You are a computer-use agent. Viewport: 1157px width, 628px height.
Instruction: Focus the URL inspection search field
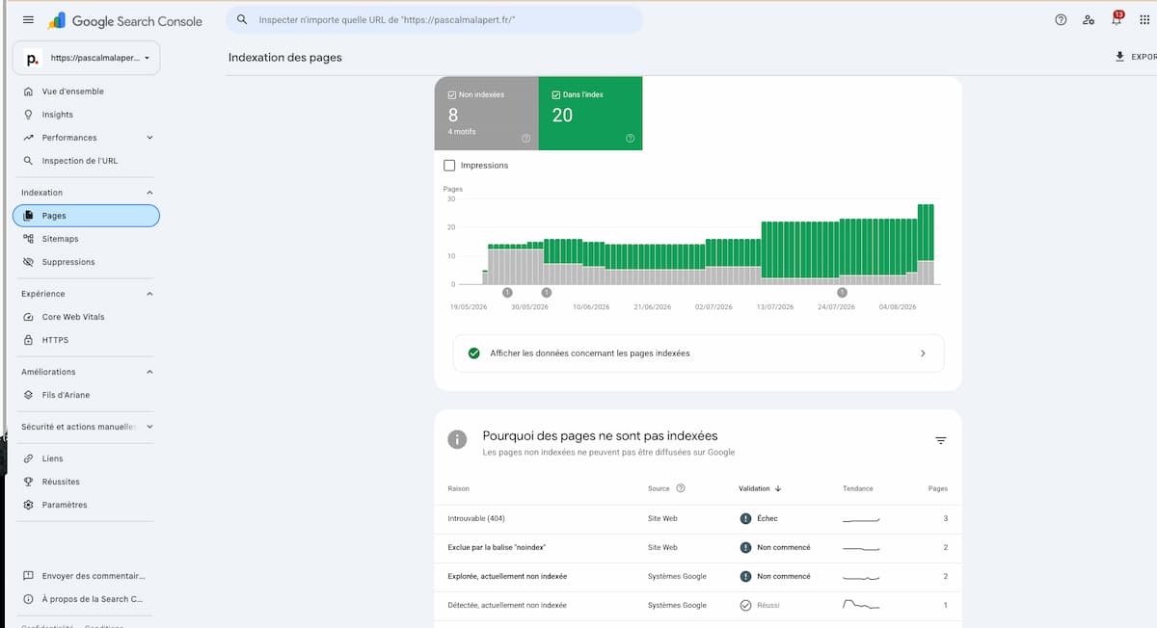click(434, 20)
